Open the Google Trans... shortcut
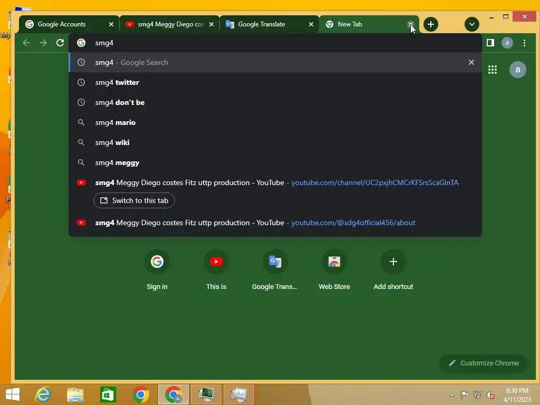Image resolution: width=540 pixels, height=405 pixels. (x=274, y=271)
